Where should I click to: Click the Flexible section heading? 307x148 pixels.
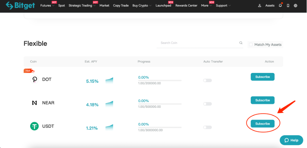(x=35, y=44)
